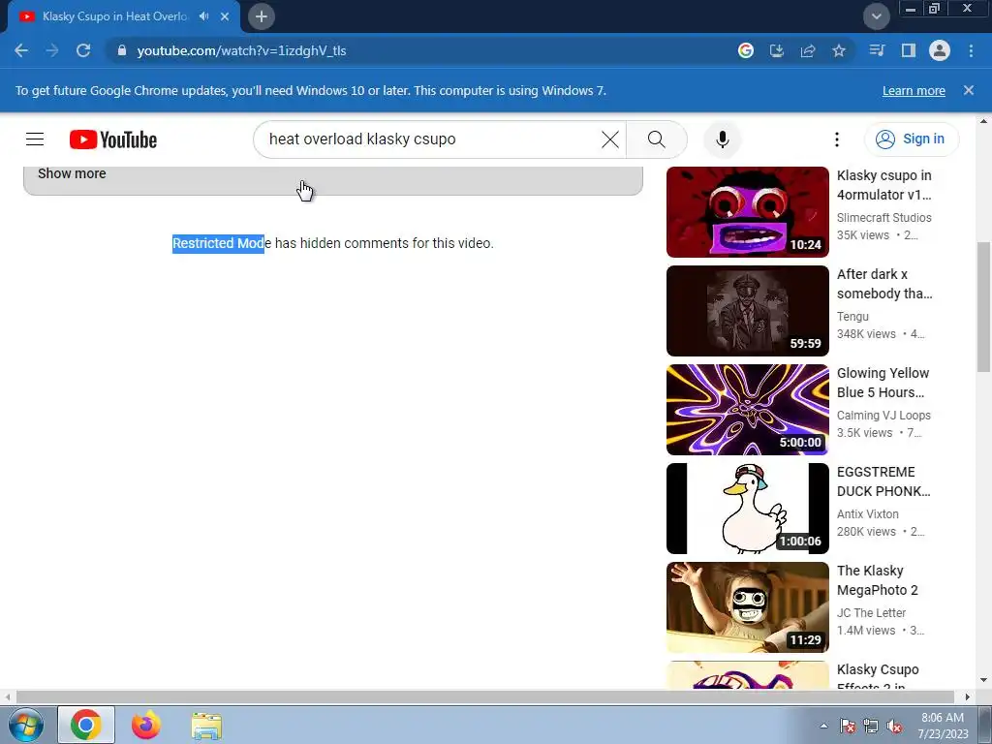Click Chrome icon in taskbar
Viewport: 992px width, 744px height.
coord(86,725)
